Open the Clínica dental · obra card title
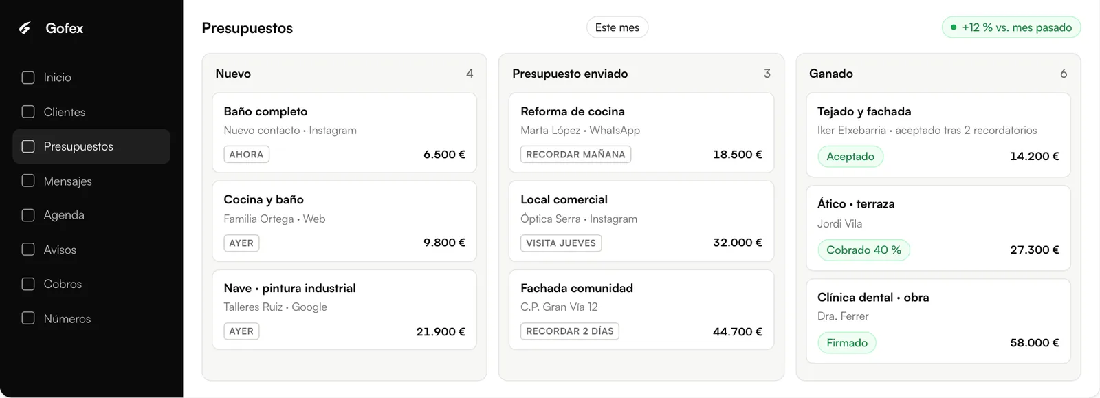 pyautogui.click(x=873, y=297)
